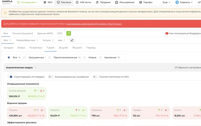Select the 90 дней period tab
Image resolution: width=201 pixels, height=126 pixels.
pos(77,48)
